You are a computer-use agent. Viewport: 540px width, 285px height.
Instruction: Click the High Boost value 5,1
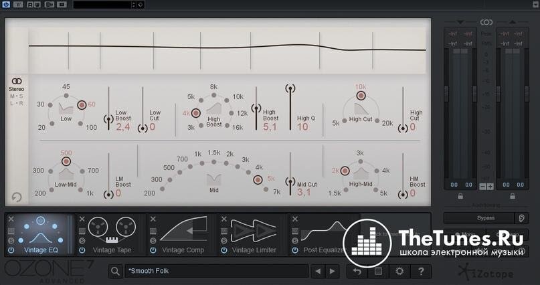point(270,127)
